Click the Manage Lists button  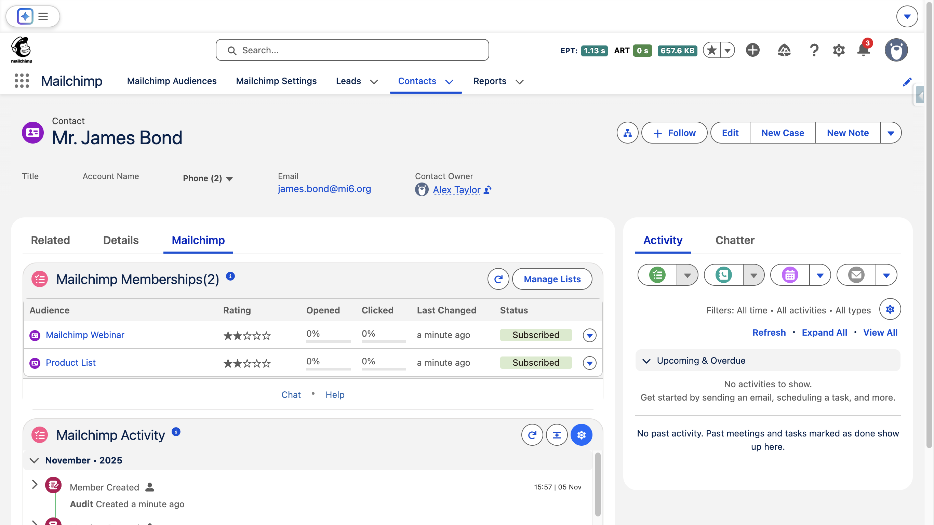pyautogui.click(x=552, y=279)
